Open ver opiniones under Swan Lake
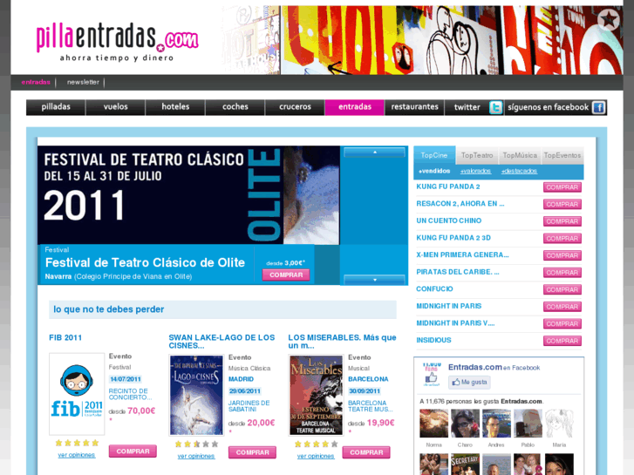The width and height of the screenshot is (634, 475). (196, 456)
